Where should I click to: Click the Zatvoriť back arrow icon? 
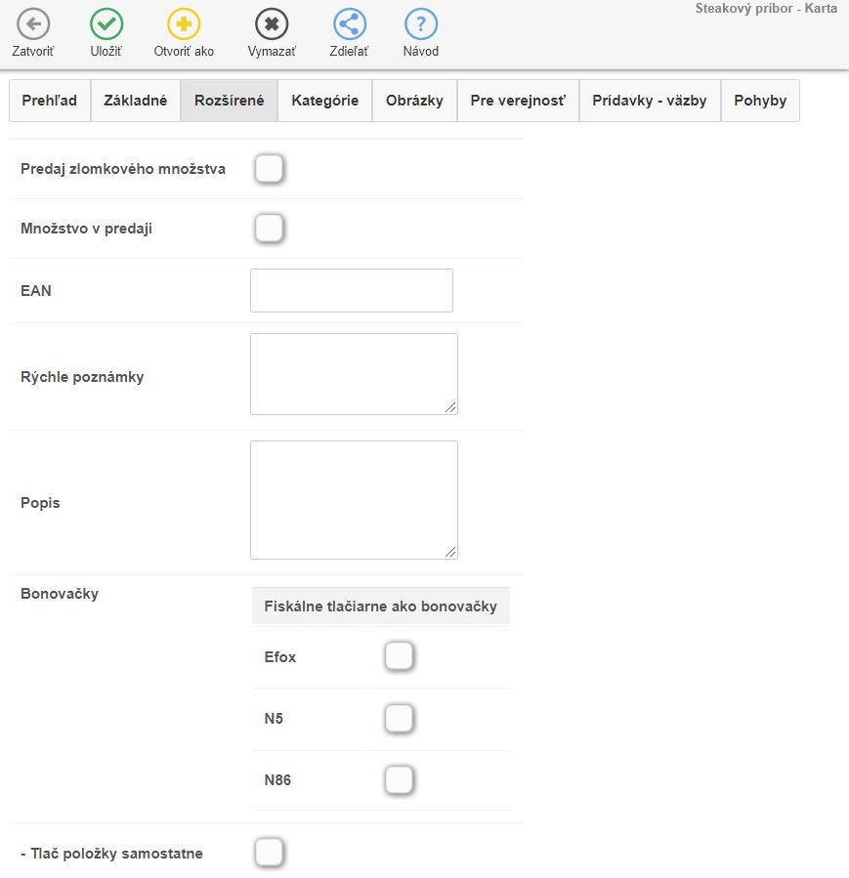(33, 24)
